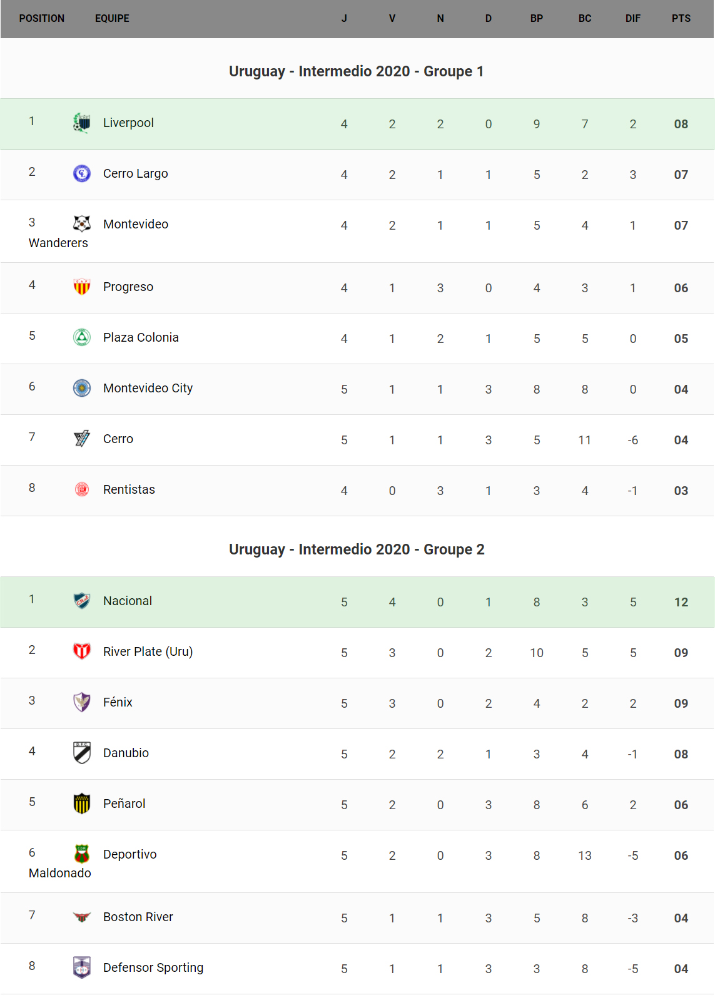Click the Defensor Sporting crest icon
The width and height of the screenshot is (715, 1000).
pos(82,967)
